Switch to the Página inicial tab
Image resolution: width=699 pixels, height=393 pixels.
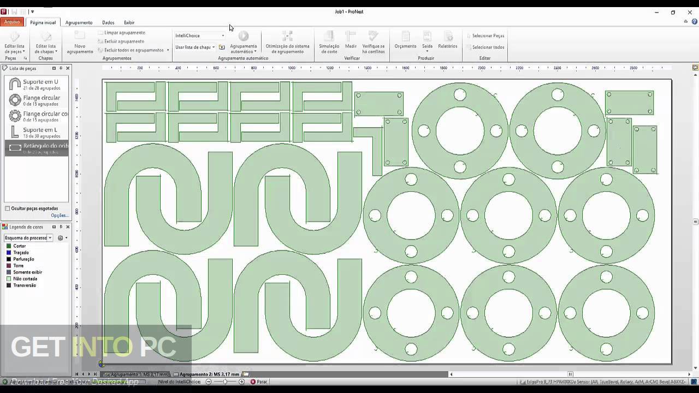[x=43, y=22]
